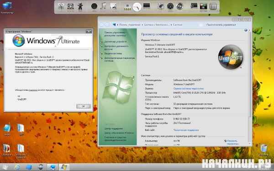Open the blue Explorer taskbar icon
Viewport: 274px width, 171px height.
(29, 167)
